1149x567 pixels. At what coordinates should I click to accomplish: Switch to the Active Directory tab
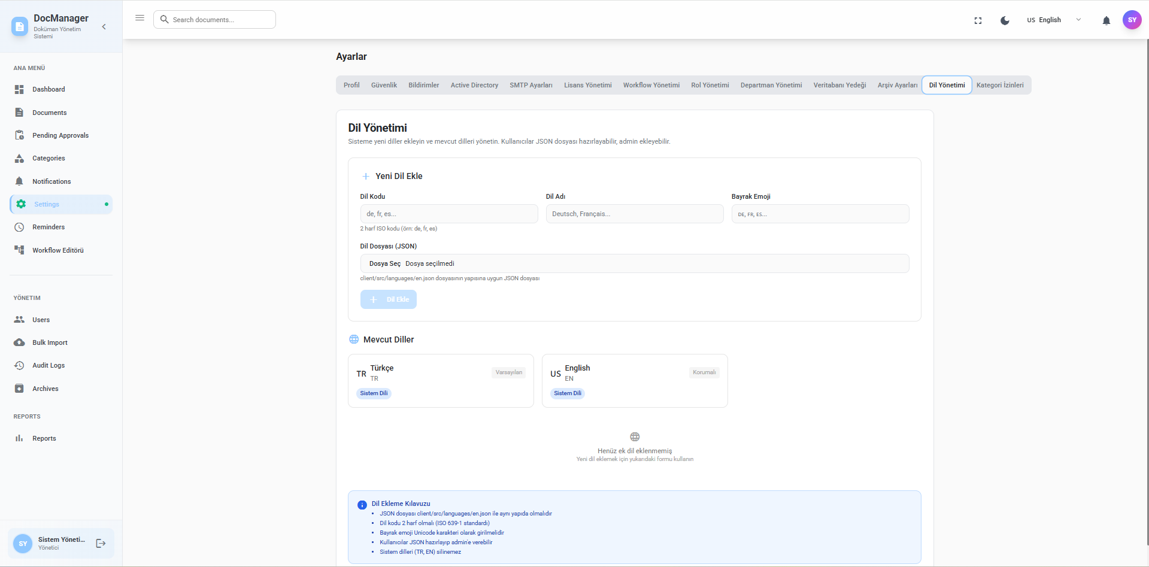(x=474, y=85)
